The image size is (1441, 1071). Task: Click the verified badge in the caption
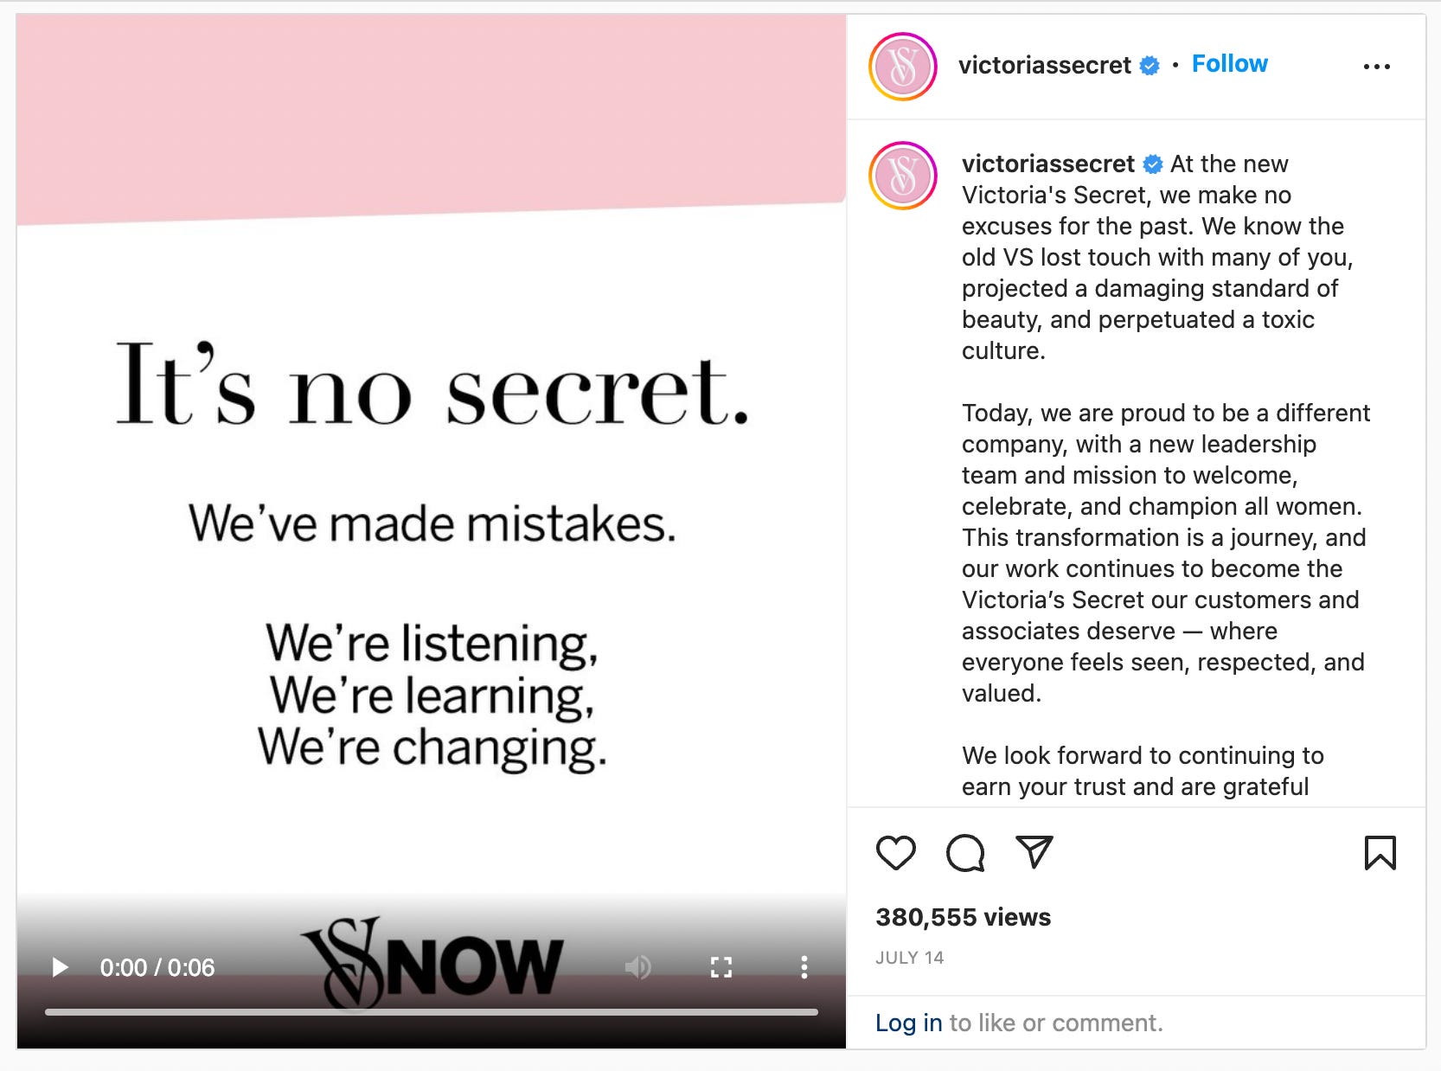click(1153, 164)
